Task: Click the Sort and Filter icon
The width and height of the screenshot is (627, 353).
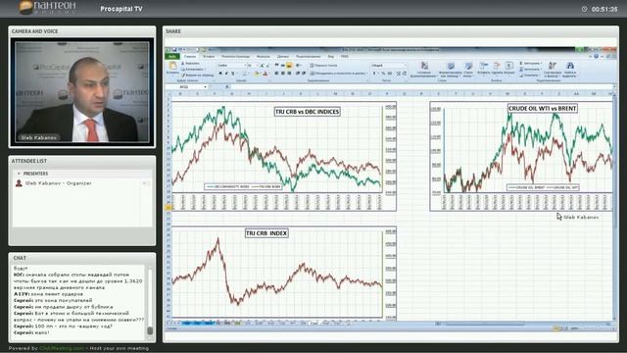Action: click(553, 66)
